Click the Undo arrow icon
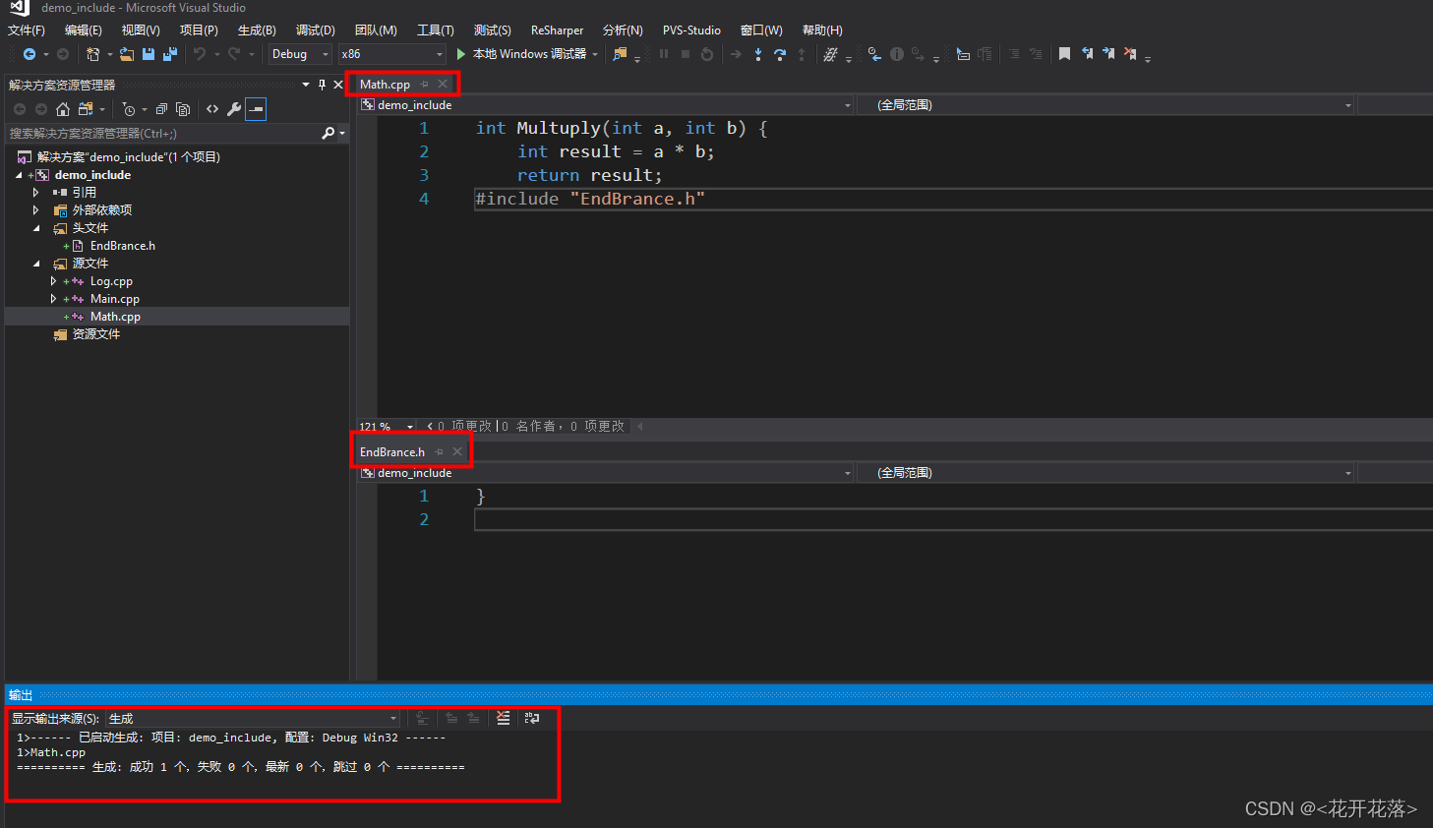This screenshot has width=1433, height=828. tap(200, 54)
